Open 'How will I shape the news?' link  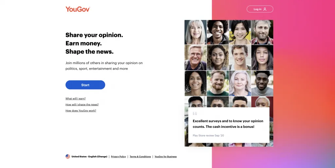click(82, 104)
